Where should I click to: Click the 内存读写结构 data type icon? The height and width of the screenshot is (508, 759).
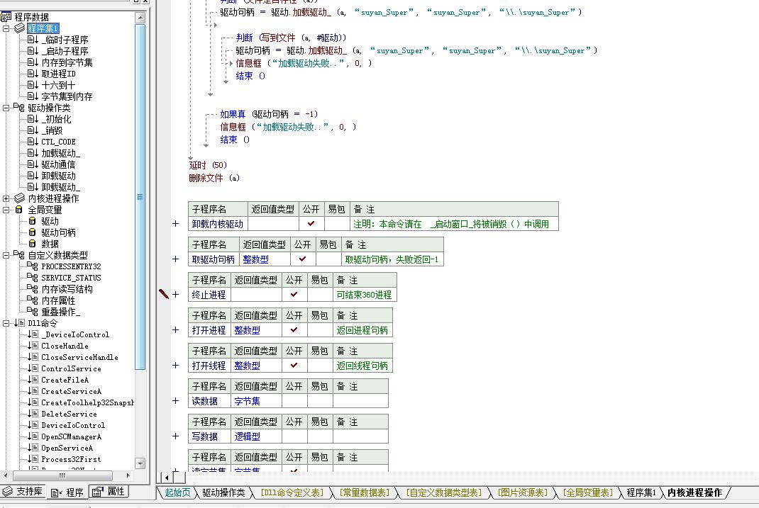33,288
